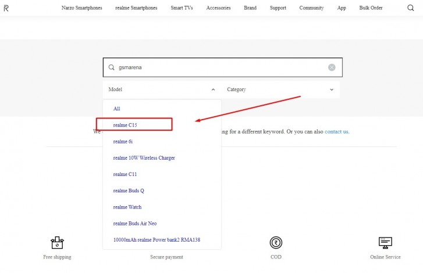This screenshot has height=273, width=423.
Task: Click the Free shipping label
Action: tap(57, 257)
